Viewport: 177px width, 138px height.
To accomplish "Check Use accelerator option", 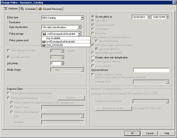I will click(93, 66).
